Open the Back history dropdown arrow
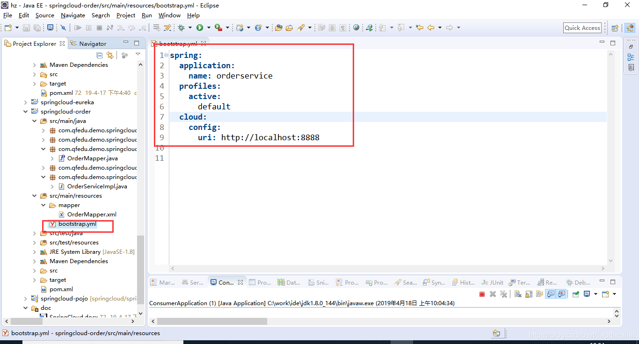This screenshot has width=639, height=344. 439,28
